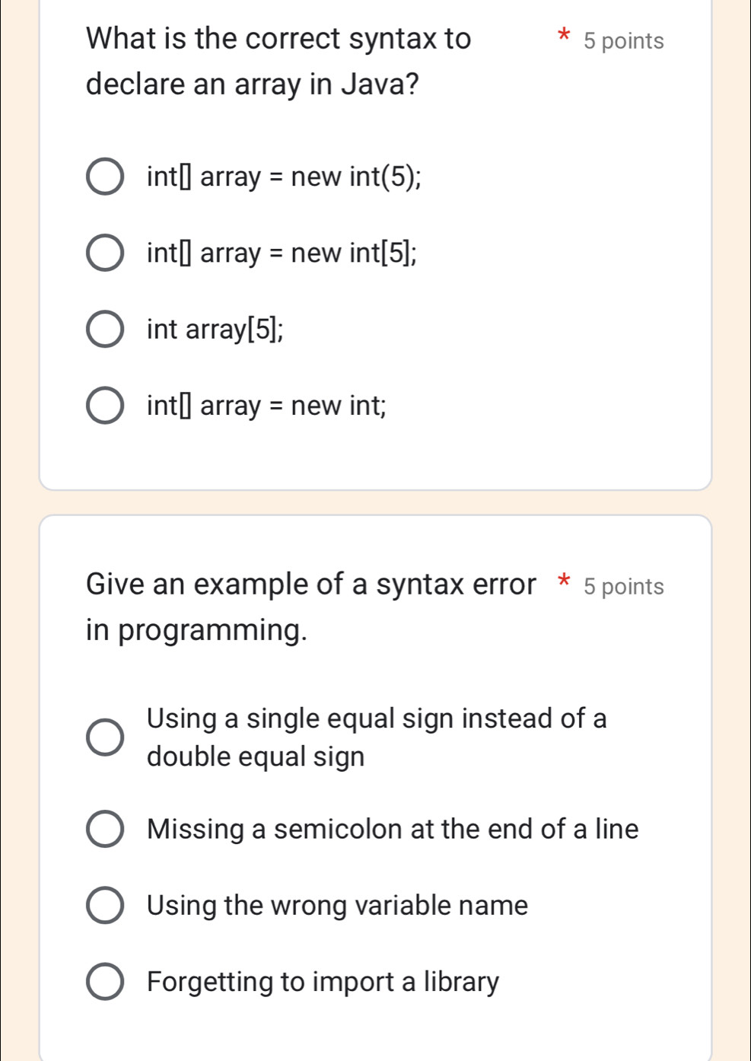
Task: Choose 'Missing a semicolon at the end of a line'
Action: (x=105, y=830)
